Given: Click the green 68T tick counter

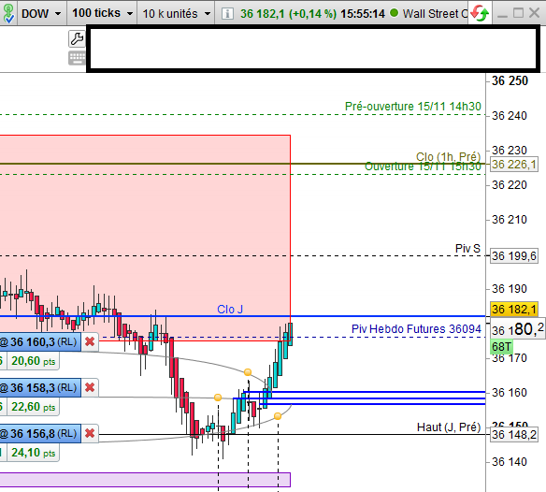Looking at the screenshot, I should tap(501, 347).
